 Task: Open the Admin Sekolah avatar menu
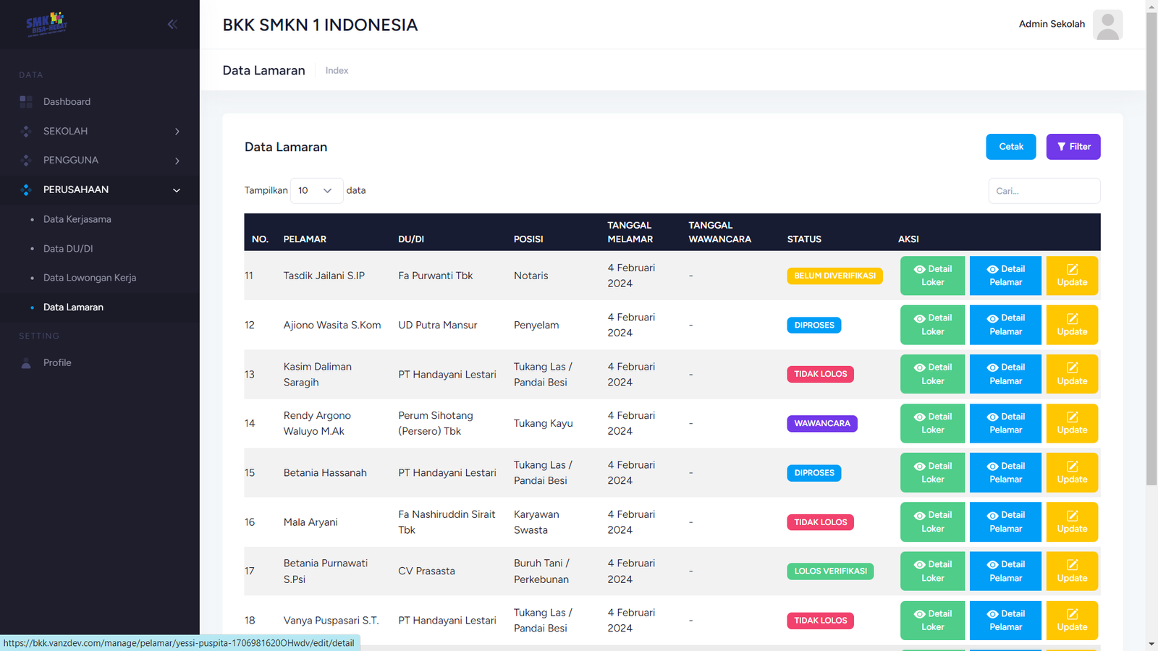click(1107, 25)
